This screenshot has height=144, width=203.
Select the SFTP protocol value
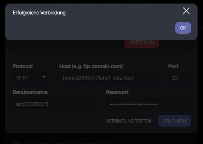coord(22,78)
